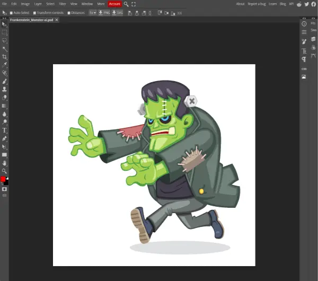The image size is (318, 281).
Task: Select the Type tool
Action: click(4, 130)
